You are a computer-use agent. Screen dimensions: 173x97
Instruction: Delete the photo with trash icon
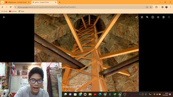click(x=164, y=17)
